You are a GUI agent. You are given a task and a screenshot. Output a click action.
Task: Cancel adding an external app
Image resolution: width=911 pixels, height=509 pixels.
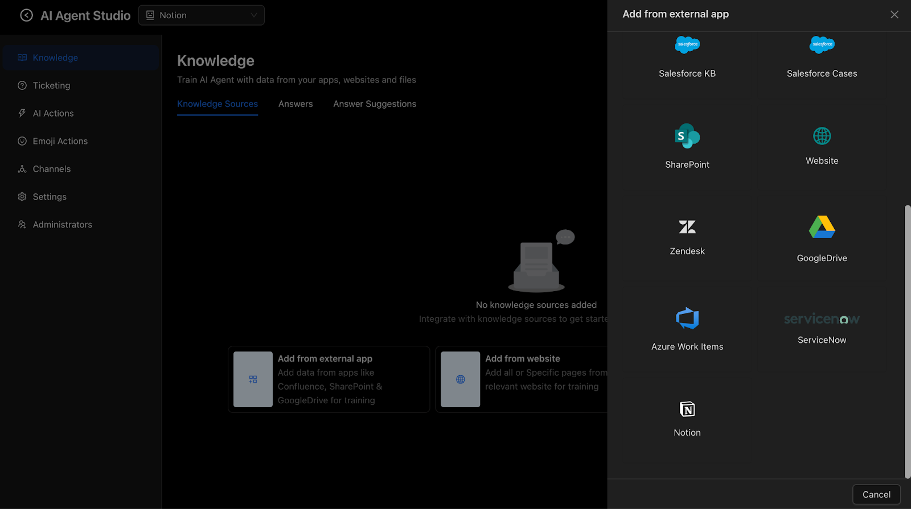click(876, 495)
